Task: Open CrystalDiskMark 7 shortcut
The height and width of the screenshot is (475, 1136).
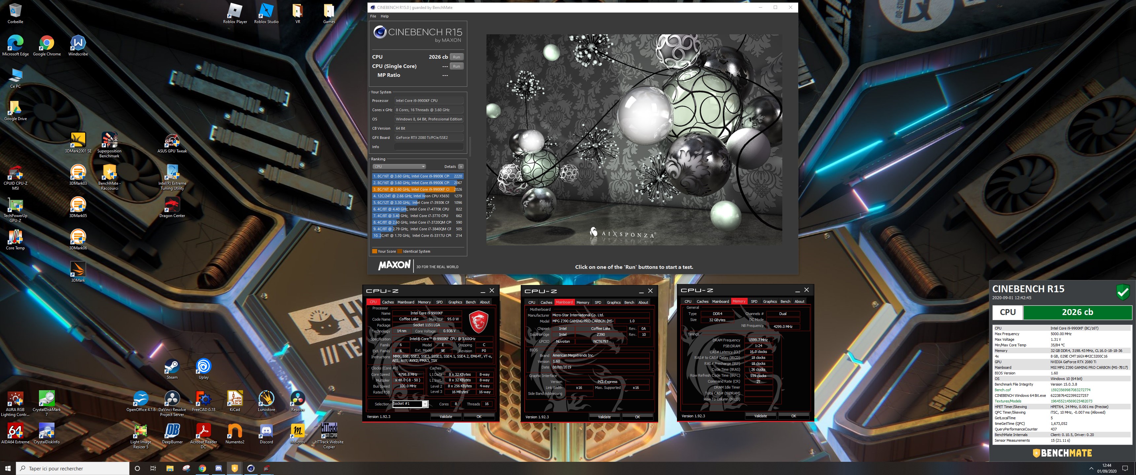Action: [47, 404]
